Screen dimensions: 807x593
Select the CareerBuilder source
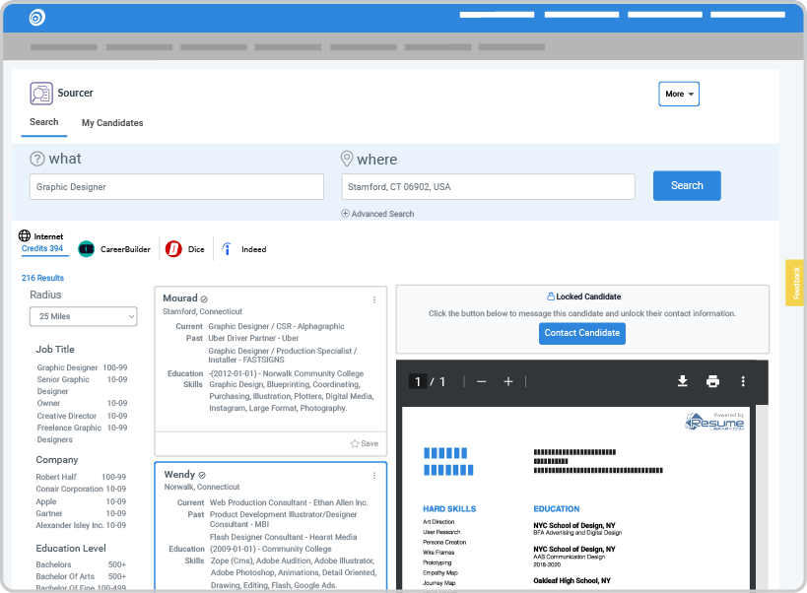pos(114,249)
